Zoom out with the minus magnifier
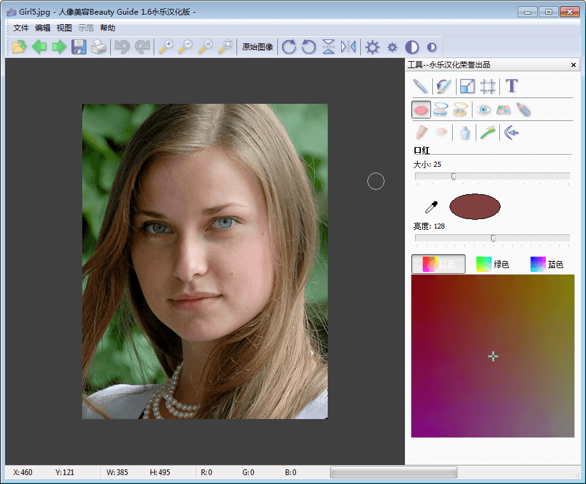Image resolution: width=586 pixels, height=484 pixels. pos(186,47)
